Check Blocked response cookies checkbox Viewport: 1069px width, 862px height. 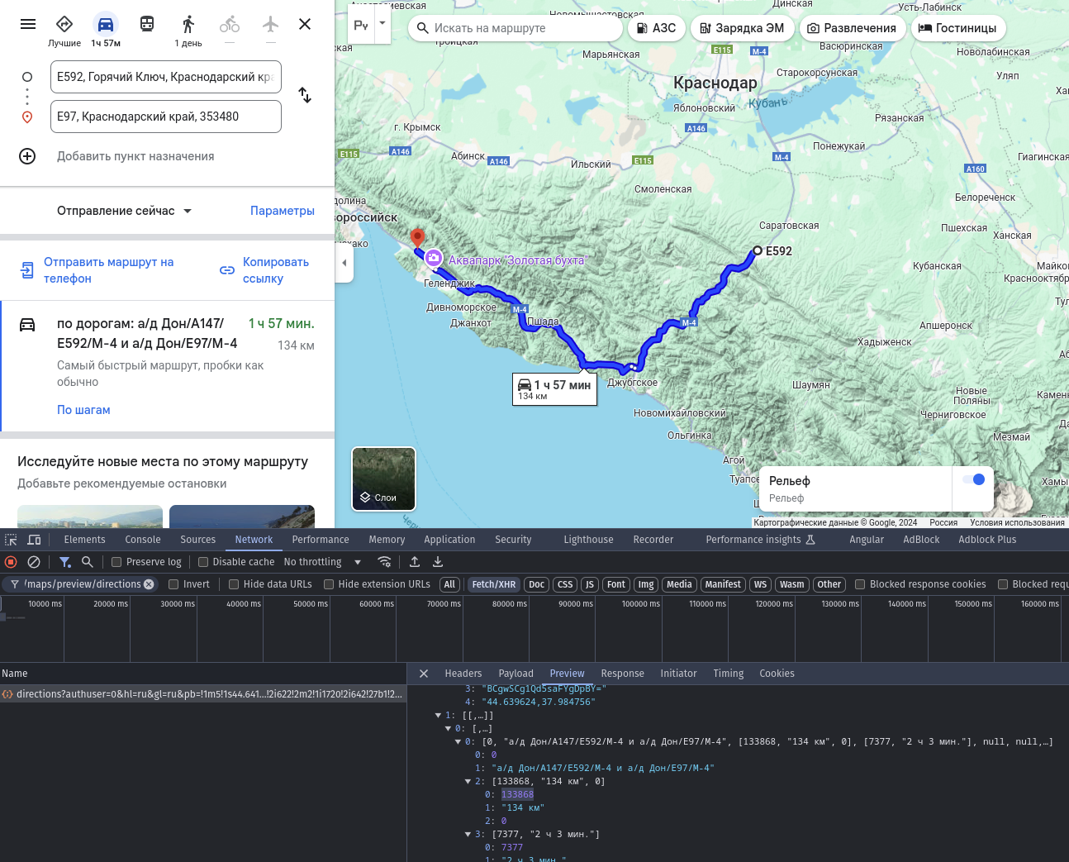pos(860,584)
